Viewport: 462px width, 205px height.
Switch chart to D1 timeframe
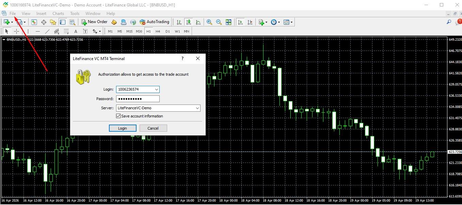coord(168,31)
